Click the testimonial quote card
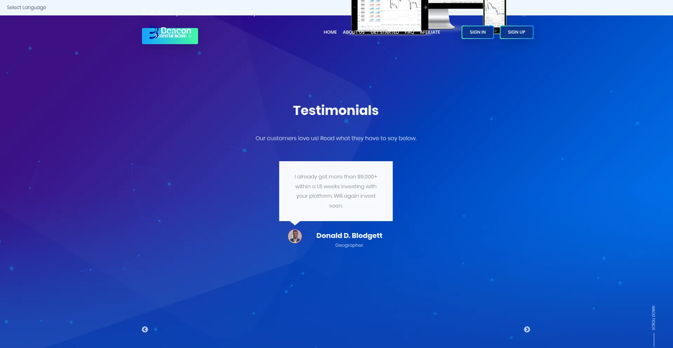Image resolution: width=673 pixels, height=348 pixels. (x=336, y=191)
